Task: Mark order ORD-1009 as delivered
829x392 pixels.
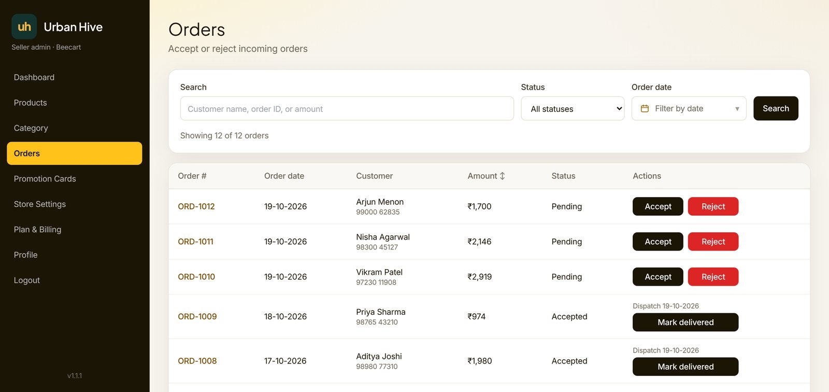Action: (x=685, y=322)
